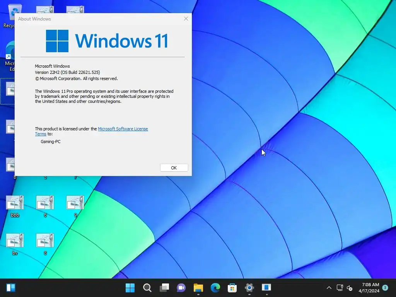Select the desktop file named 6
The width and height of the screenshot is (396, 297).
(45, 206)
